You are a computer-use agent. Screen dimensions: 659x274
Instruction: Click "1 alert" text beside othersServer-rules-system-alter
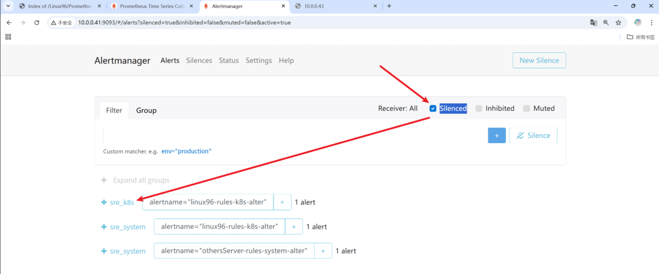tap(346, 251)
